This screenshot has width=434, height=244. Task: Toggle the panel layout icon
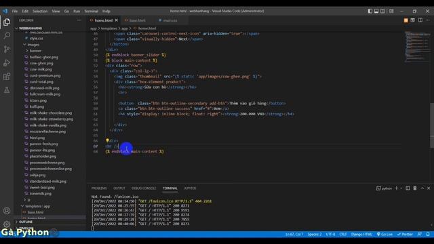click(x=376, y=11)
